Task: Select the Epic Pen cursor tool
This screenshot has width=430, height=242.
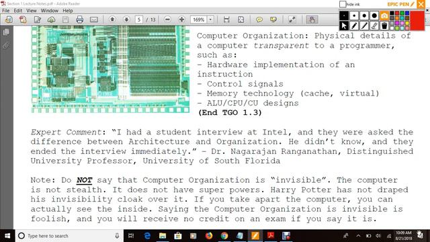Action: coord(344,26)
